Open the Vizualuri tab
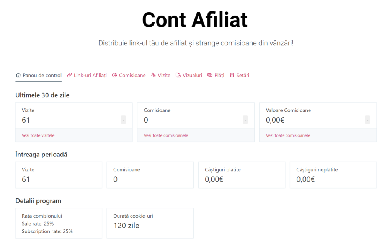 pyautogui.click(x=192, y=75)
